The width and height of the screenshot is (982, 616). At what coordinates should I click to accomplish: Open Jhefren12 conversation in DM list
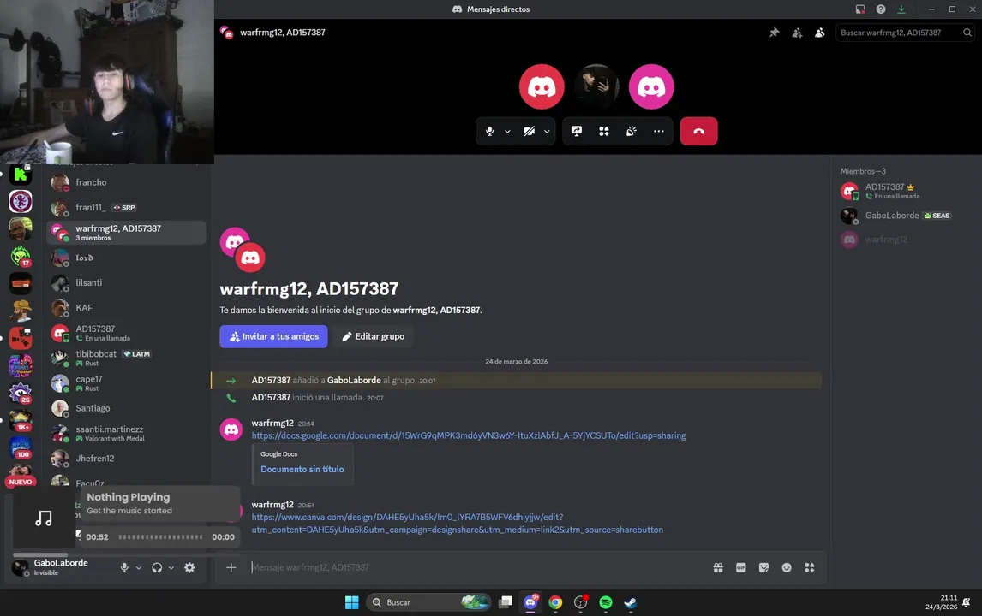point(126,459)
